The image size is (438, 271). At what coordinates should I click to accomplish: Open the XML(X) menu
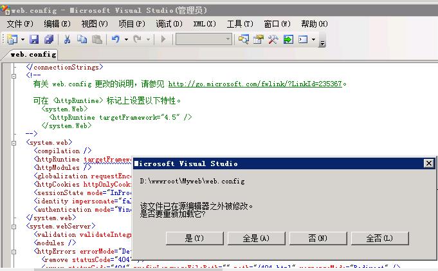tap(205, 24)
